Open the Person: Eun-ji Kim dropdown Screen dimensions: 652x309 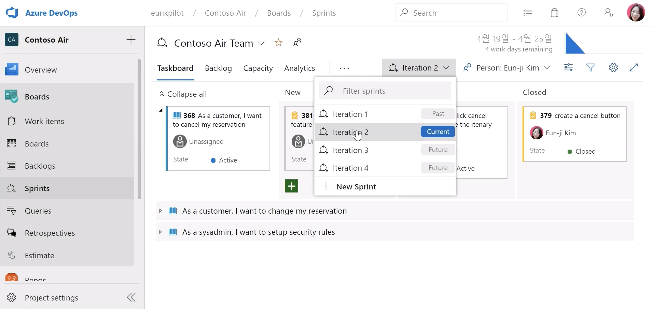tap(507, 68)
